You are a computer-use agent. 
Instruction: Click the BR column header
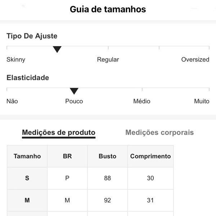tap(67, 156)
